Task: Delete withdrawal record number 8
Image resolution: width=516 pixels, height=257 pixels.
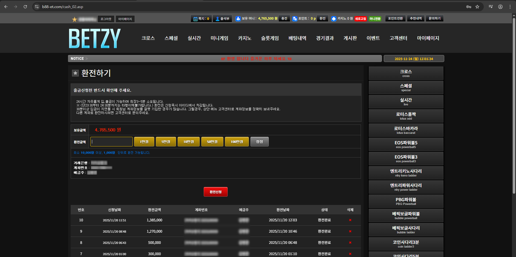Action: [350, 243]
